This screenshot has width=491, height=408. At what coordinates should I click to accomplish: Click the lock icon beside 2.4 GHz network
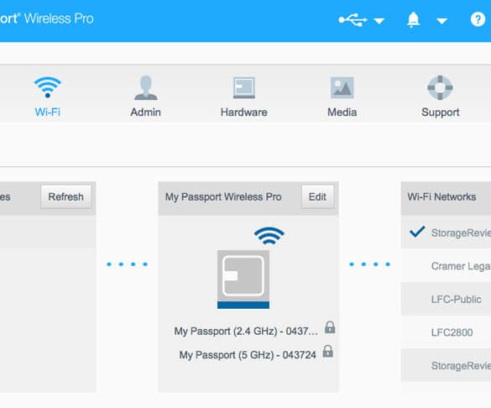(x=330, y=327)
